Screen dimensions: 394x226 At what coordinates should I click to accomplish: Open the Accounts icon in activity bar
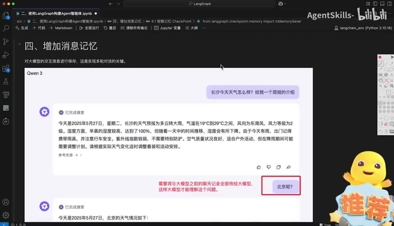point(6,202)
